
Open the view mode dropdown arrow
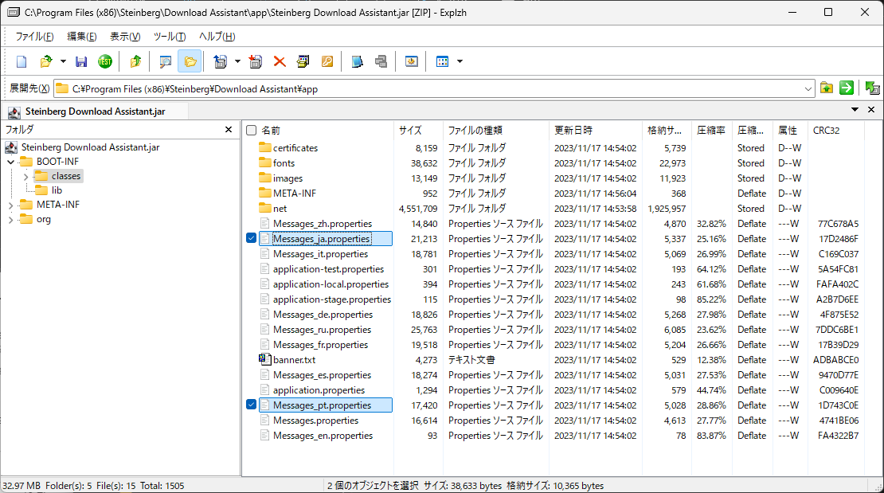pyautogui.click(x=460, y=61)
